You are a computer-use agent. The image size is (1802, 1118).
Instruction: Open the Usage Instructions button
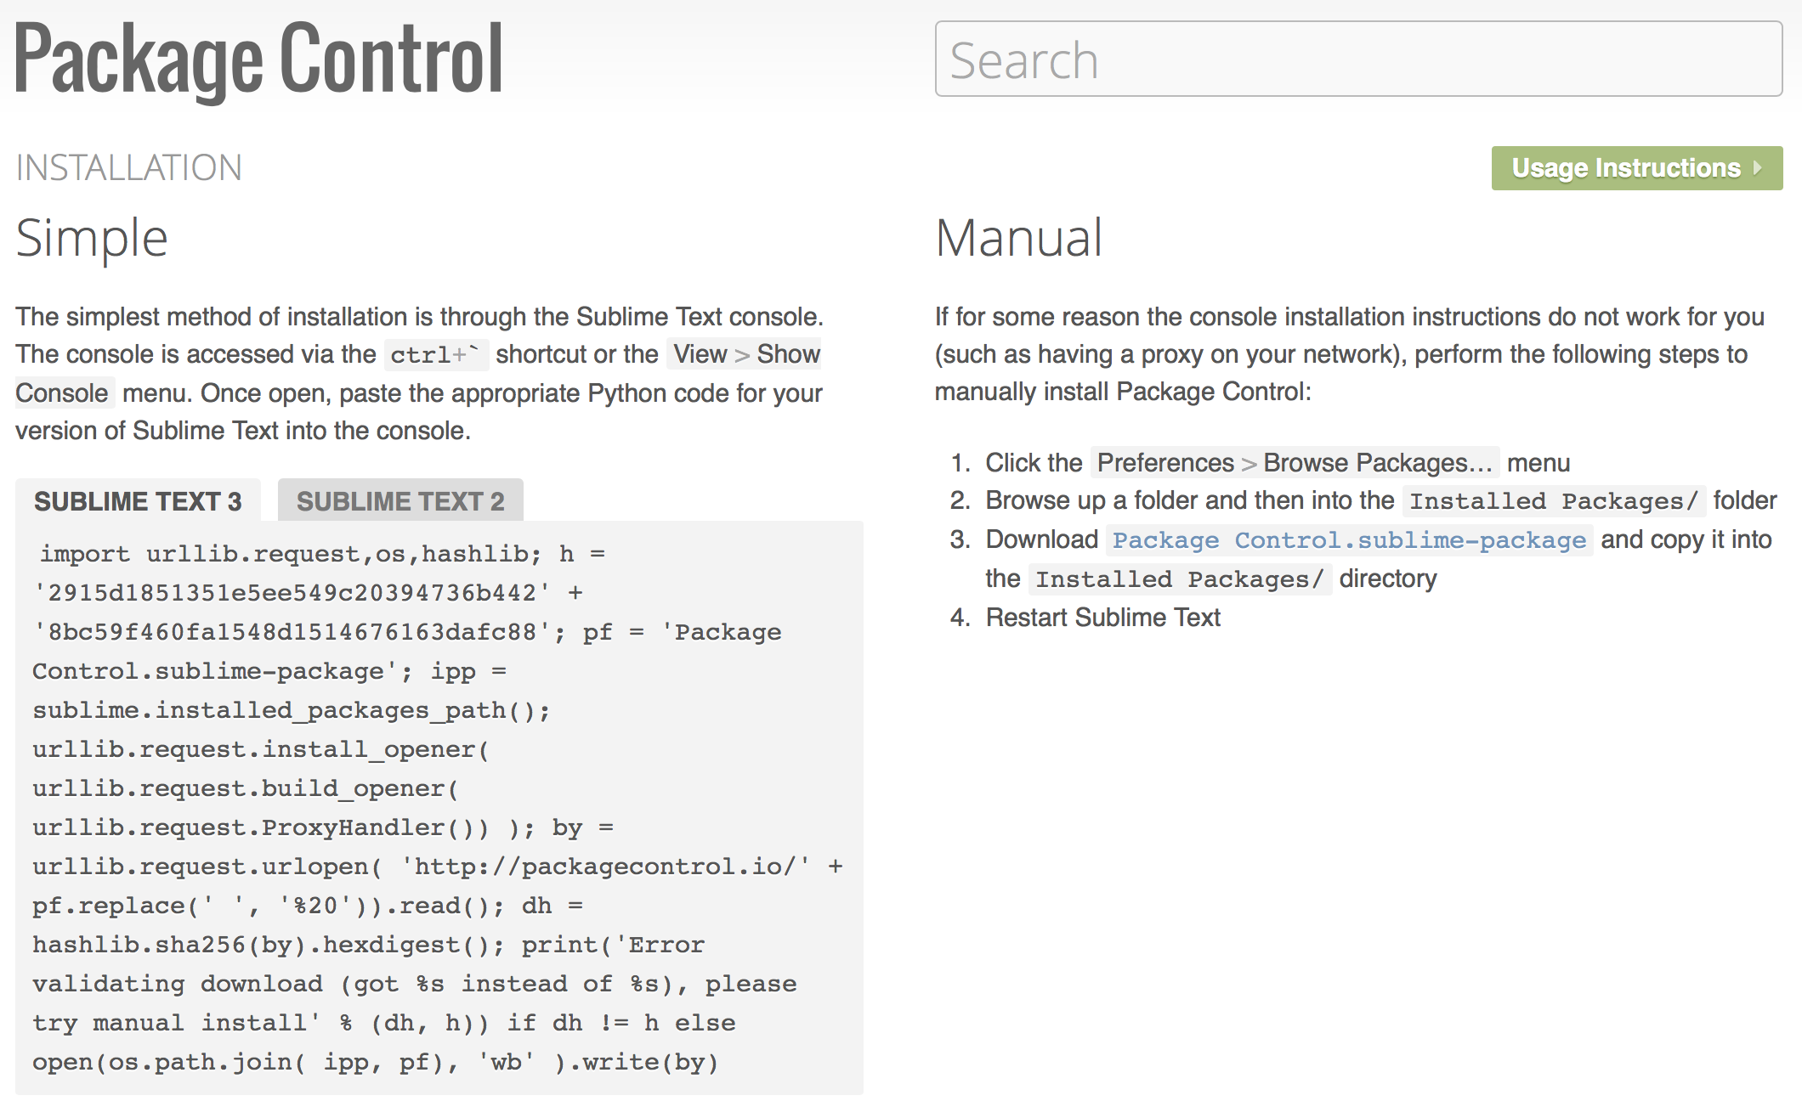pyautogui.click(x=1625, y=168)
